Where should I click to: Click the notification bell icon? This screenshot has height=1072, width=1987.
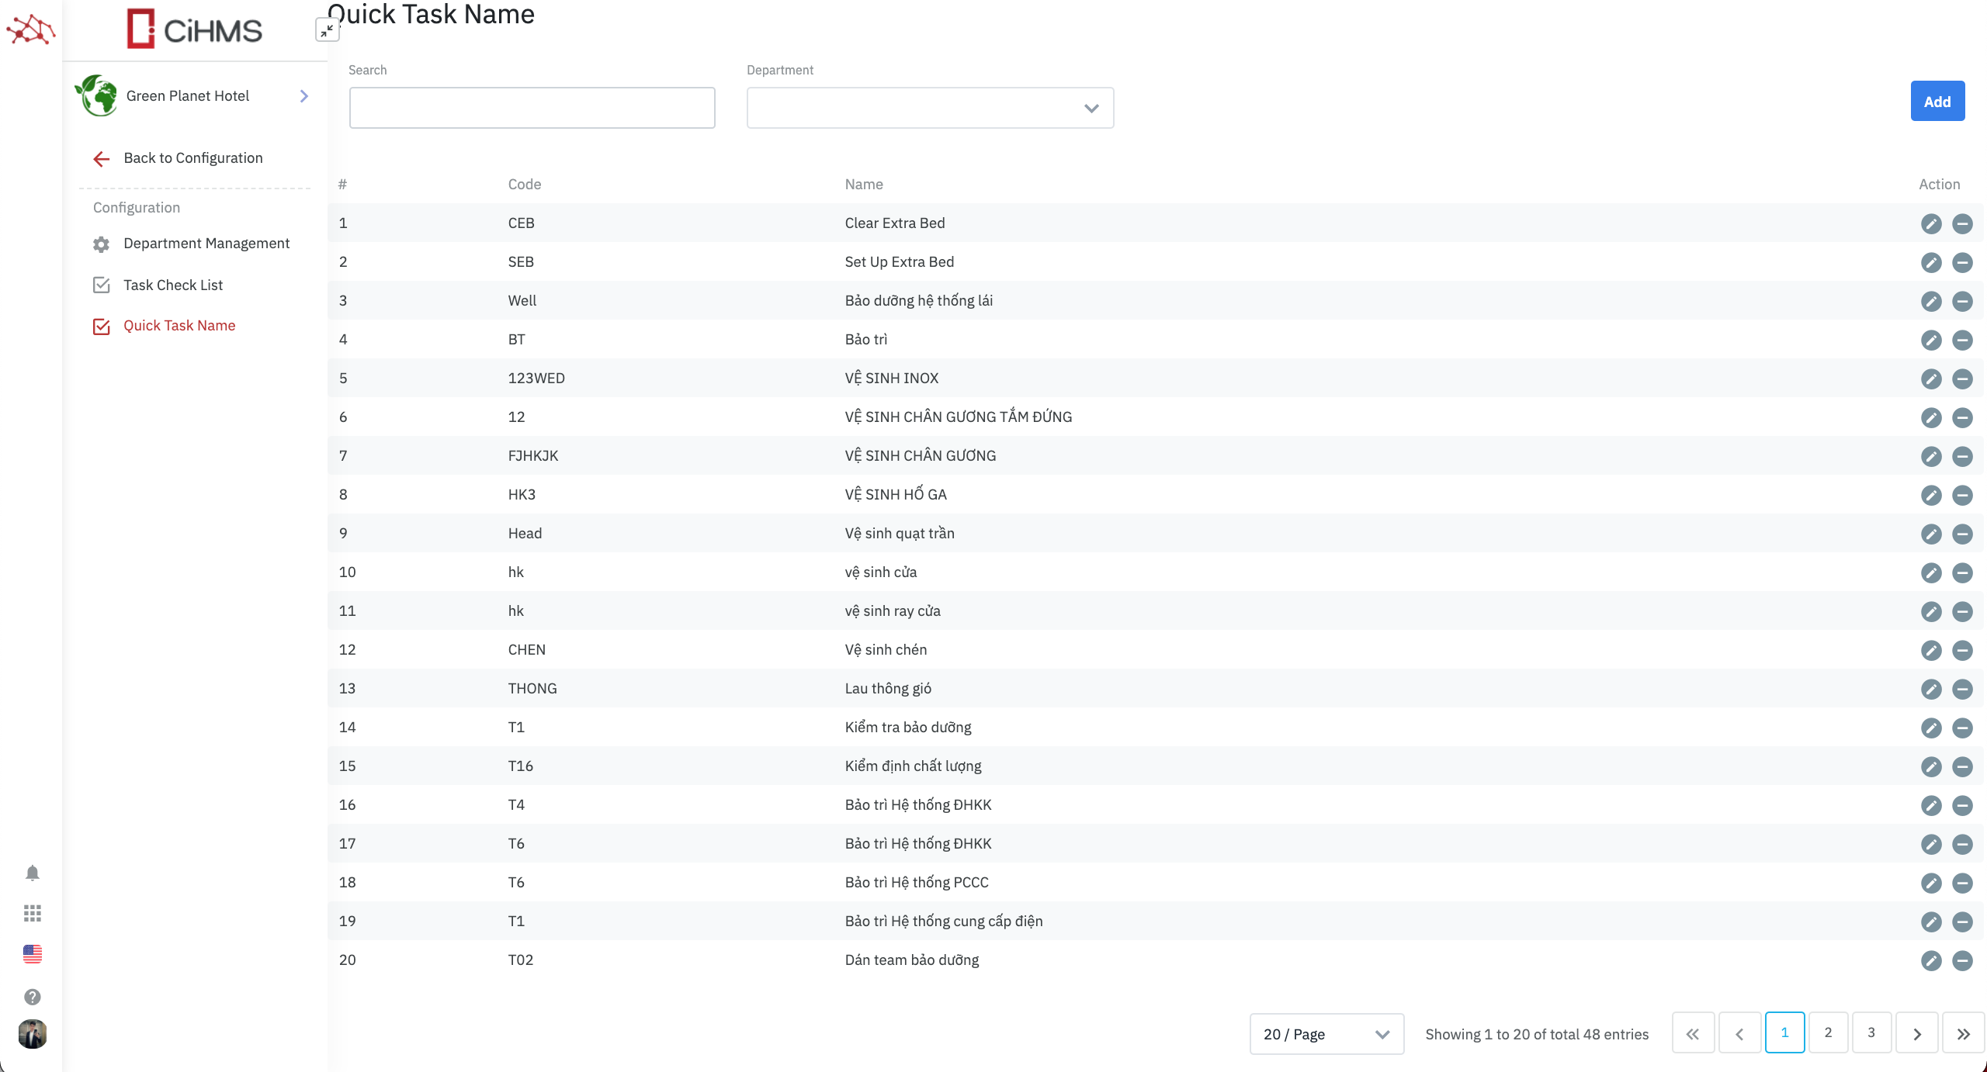pyautogui.click(x=32, y=873)
